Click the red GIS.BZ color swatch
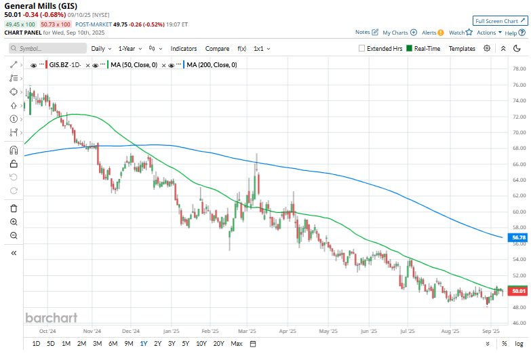 [x=46, y=64]
